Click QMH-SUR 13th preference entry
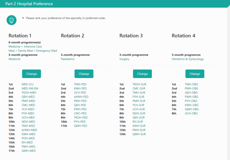This screenshot has width=230, height=160. point(139,134)
